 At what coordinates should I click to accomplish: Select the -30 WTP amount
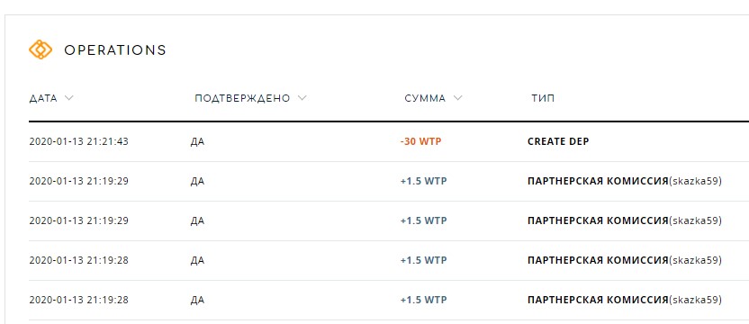pos(420,142)
